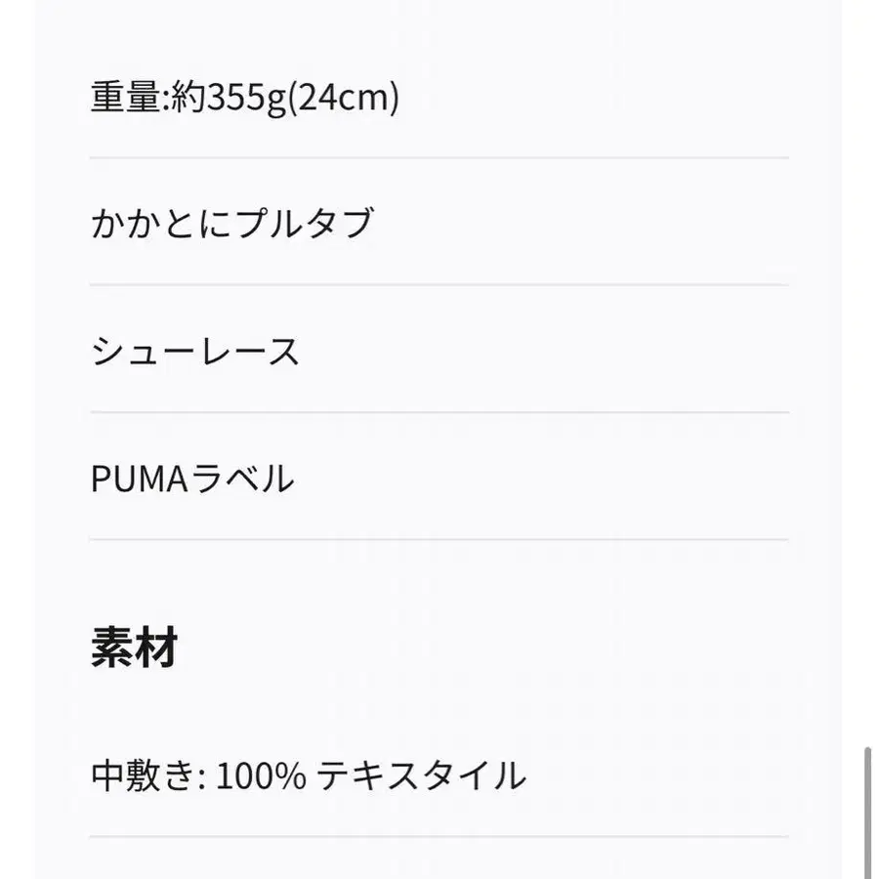Click the vertical scrollbar thumb

pos(868,811)
